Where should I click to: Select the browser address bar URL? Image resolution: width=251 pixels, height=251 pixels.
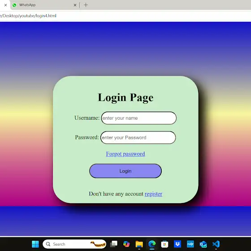[x=28, y=16]
